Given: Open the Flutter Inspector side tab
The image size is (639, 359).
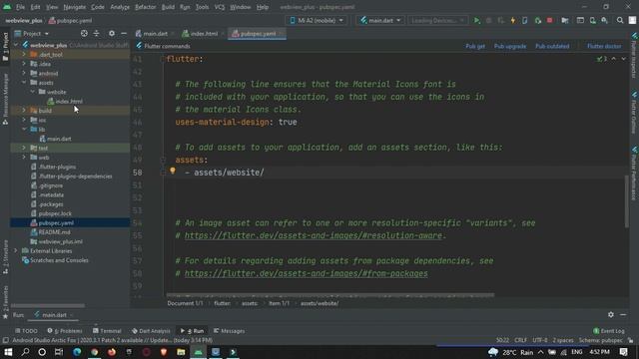Looking at the screenshot, I should pos(634,56).
